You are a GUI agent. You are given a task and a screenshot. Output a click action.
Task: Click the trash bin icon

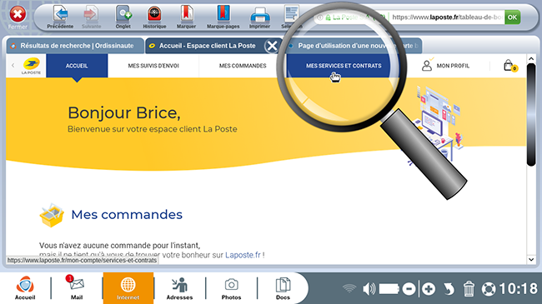pos(469,289)
